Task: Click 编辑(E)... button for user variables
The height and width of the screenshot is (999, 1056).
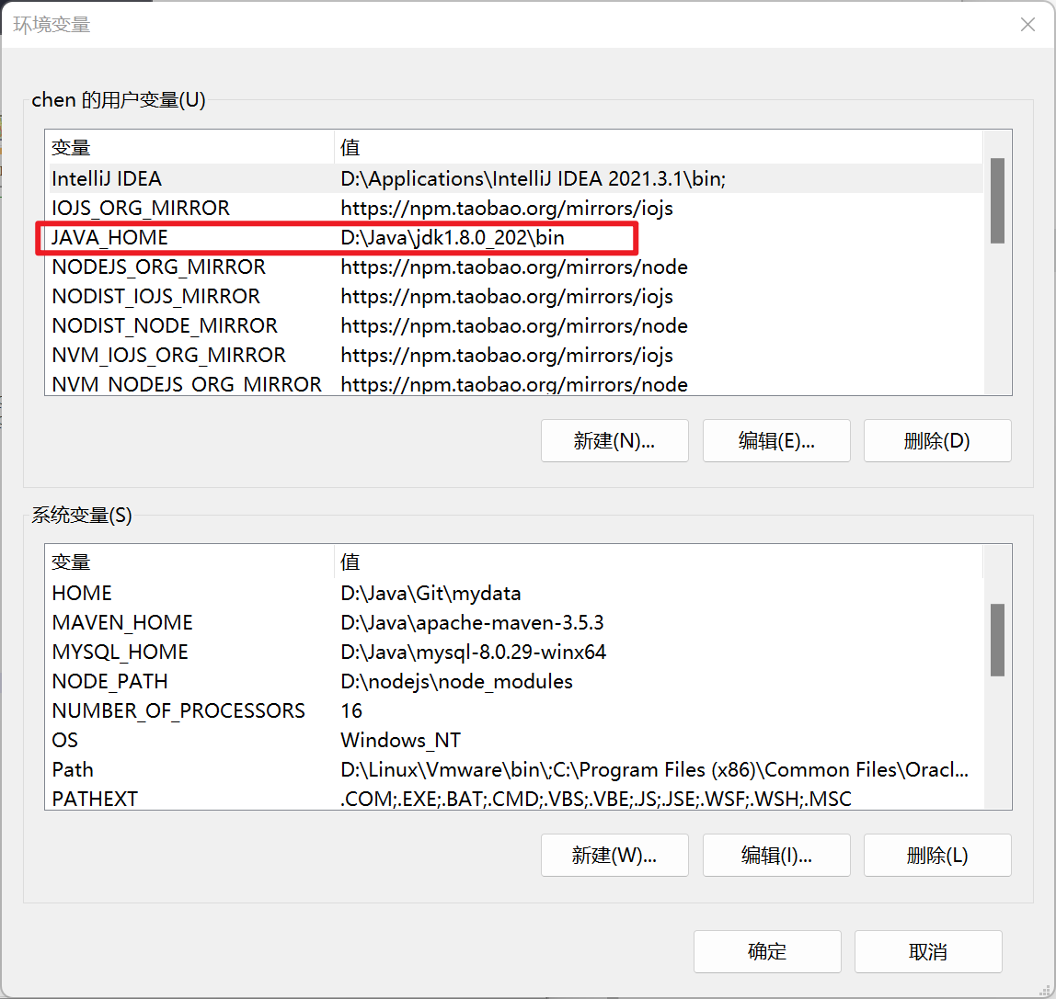Action: (x=776, y=440)
